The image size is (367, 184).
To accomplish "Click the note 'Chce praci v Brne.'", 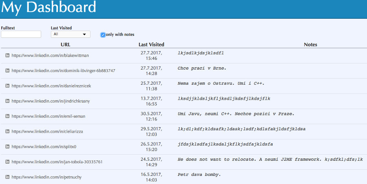I will pos(202,68).
